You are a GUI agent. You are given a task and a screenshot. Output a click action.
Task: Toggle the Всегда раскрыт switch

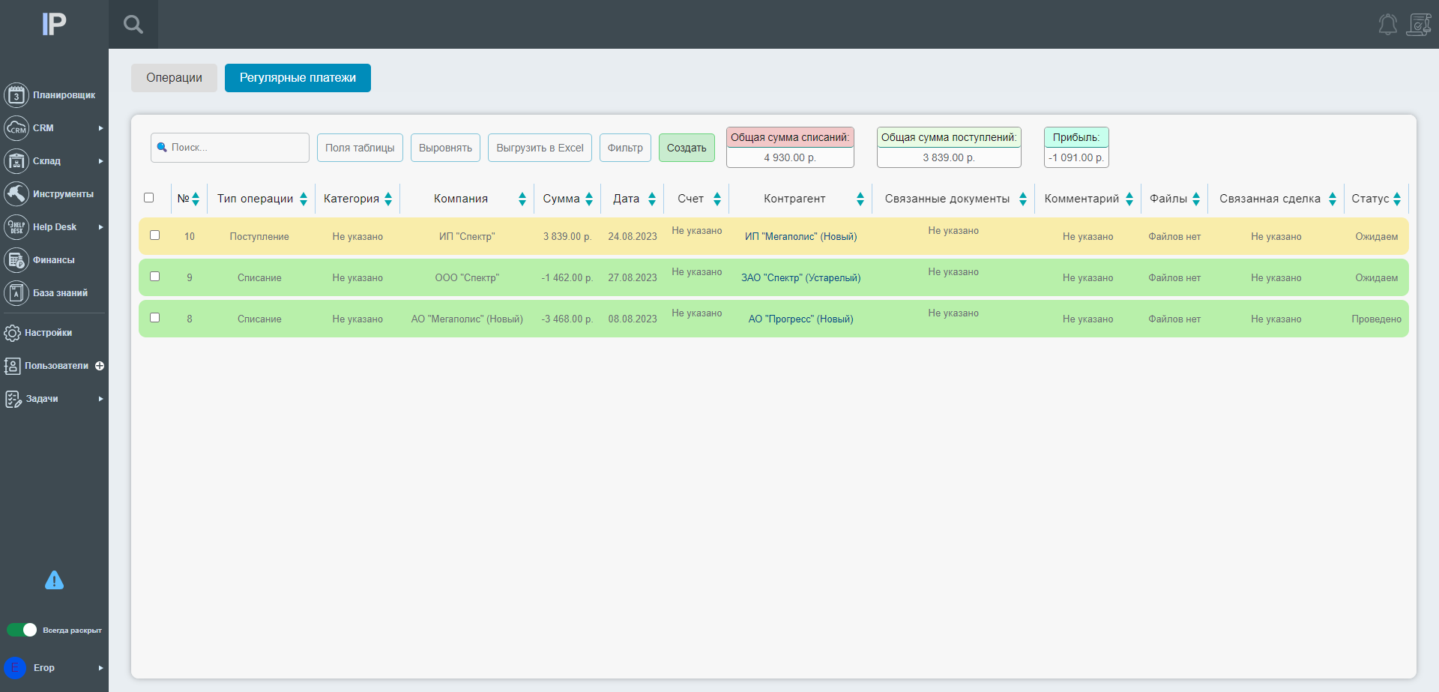tap(22, 630)
